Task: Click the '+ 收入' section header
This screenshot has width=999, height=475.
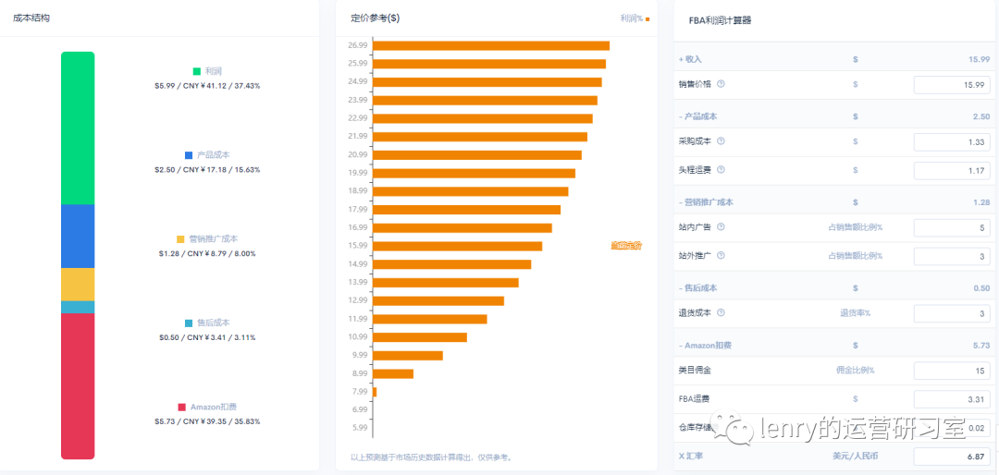Action: 690,59
